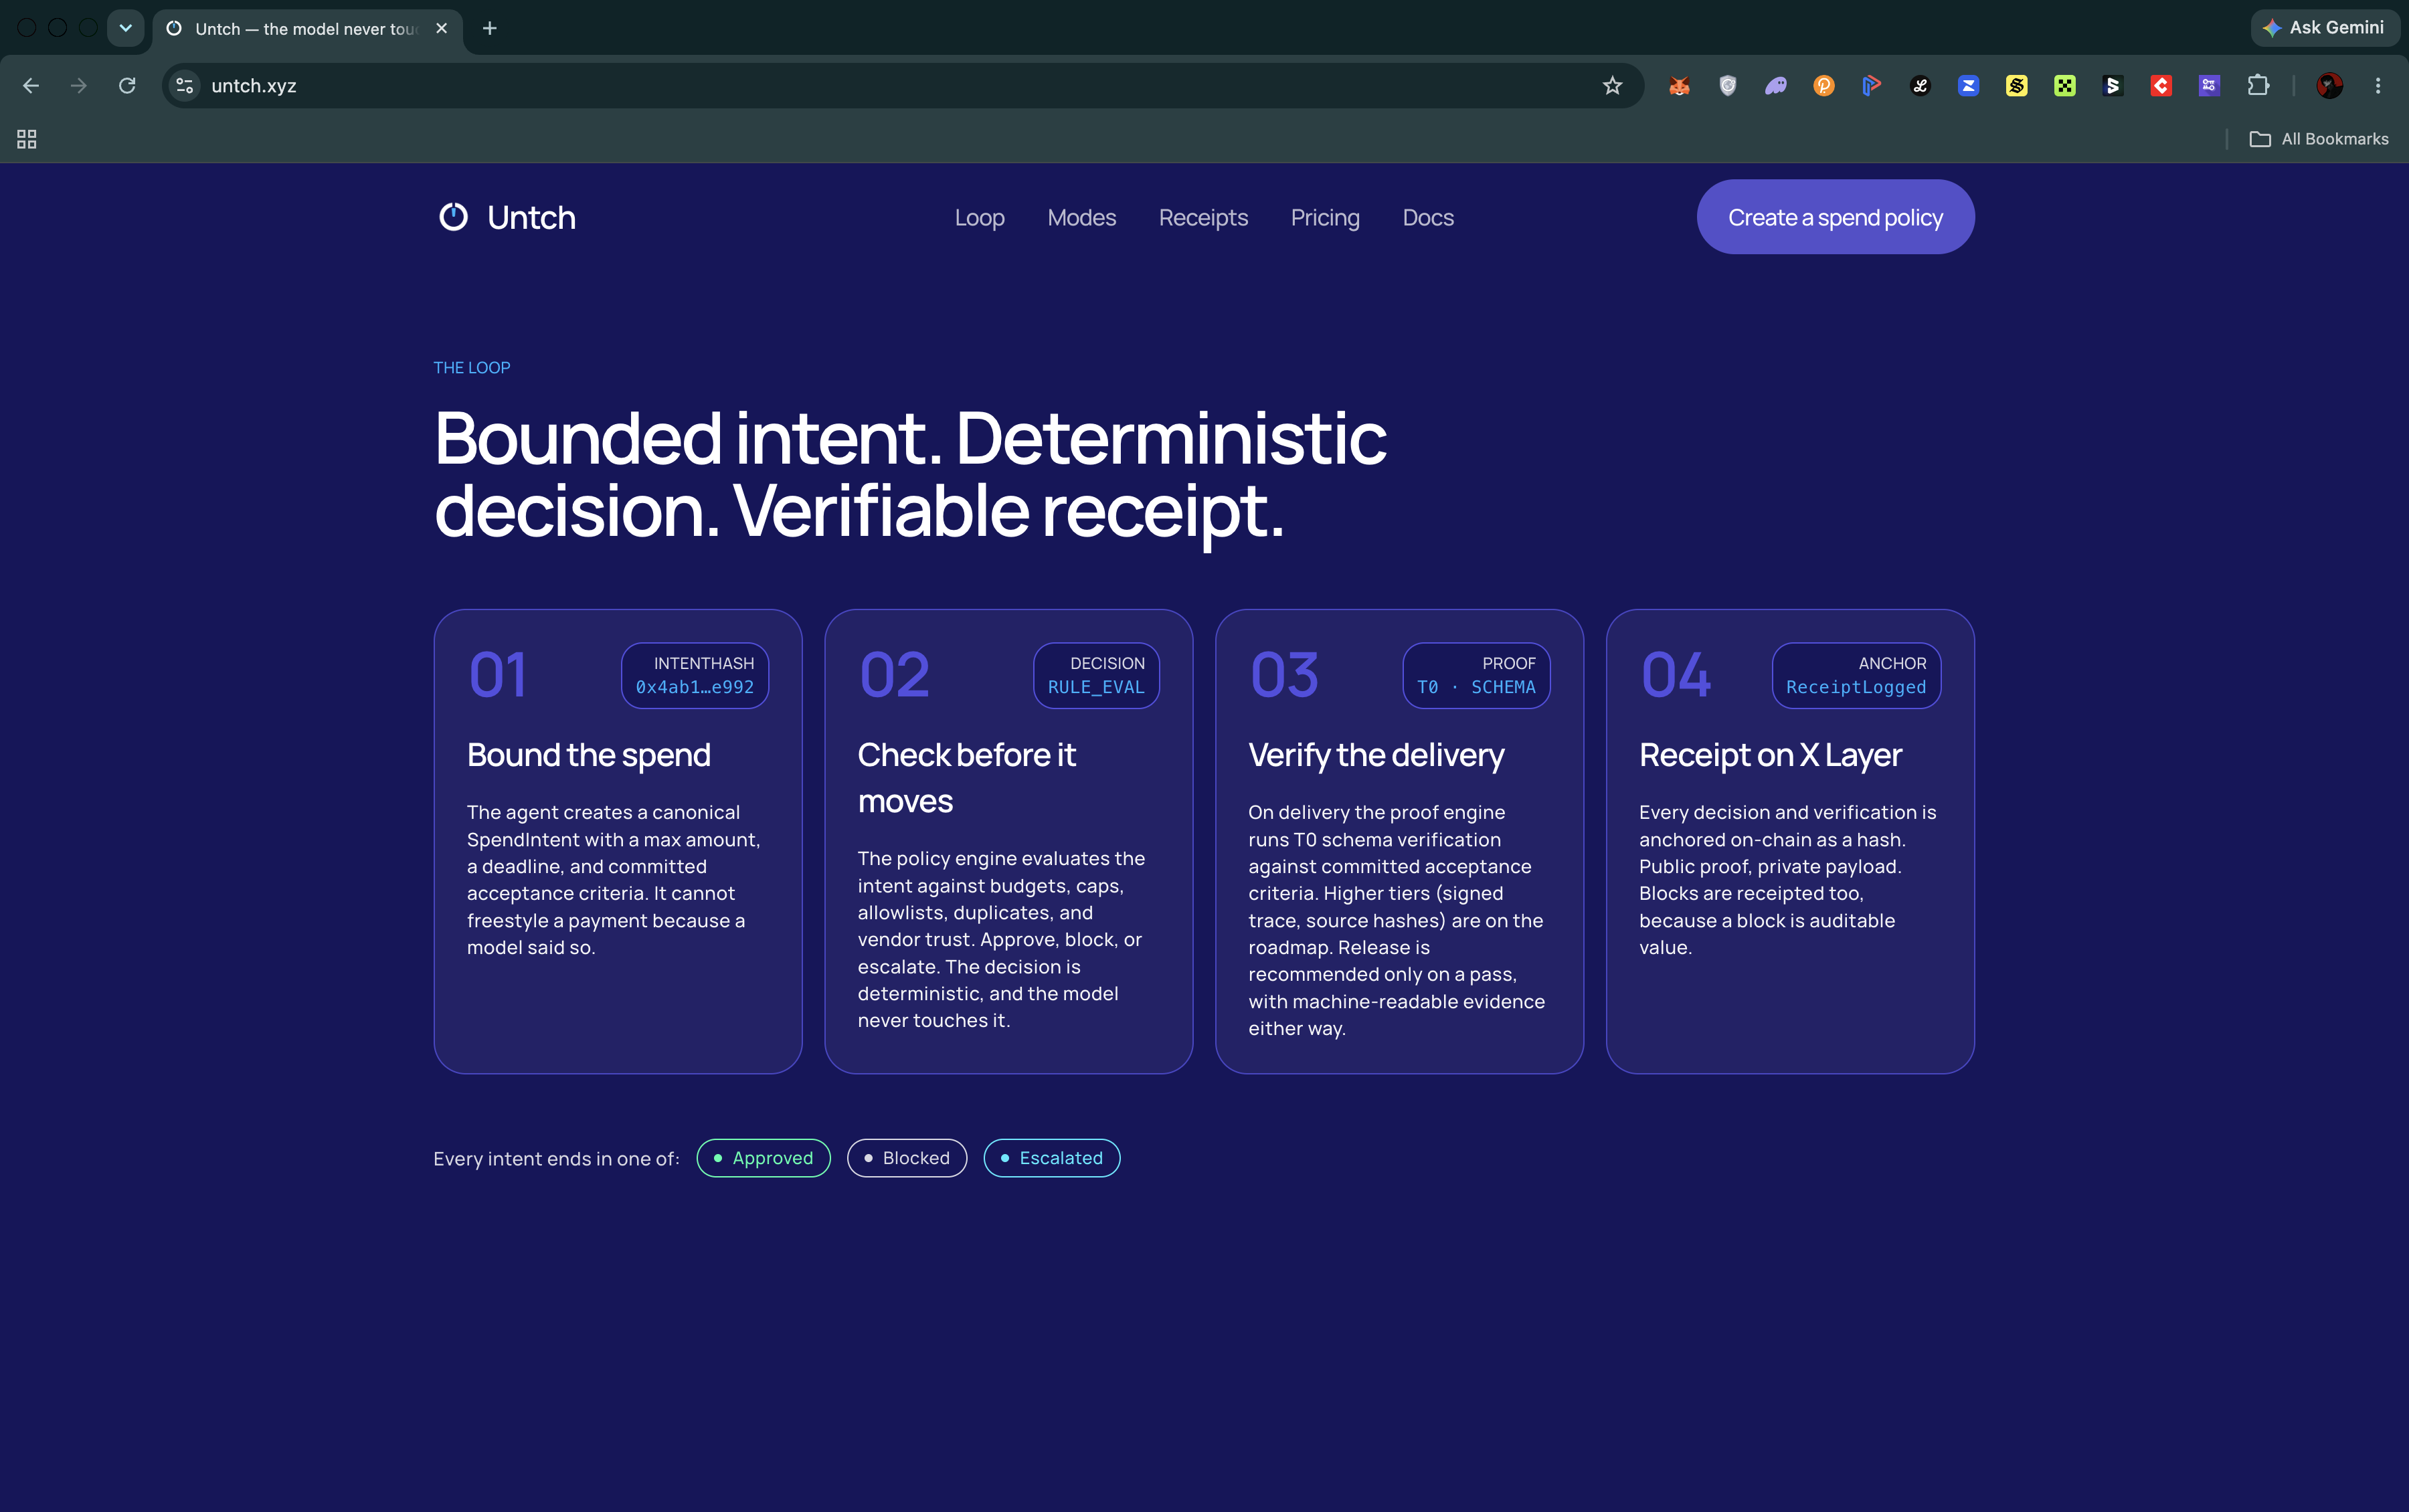Click the untch.xyz address bar field

[900, 86]
